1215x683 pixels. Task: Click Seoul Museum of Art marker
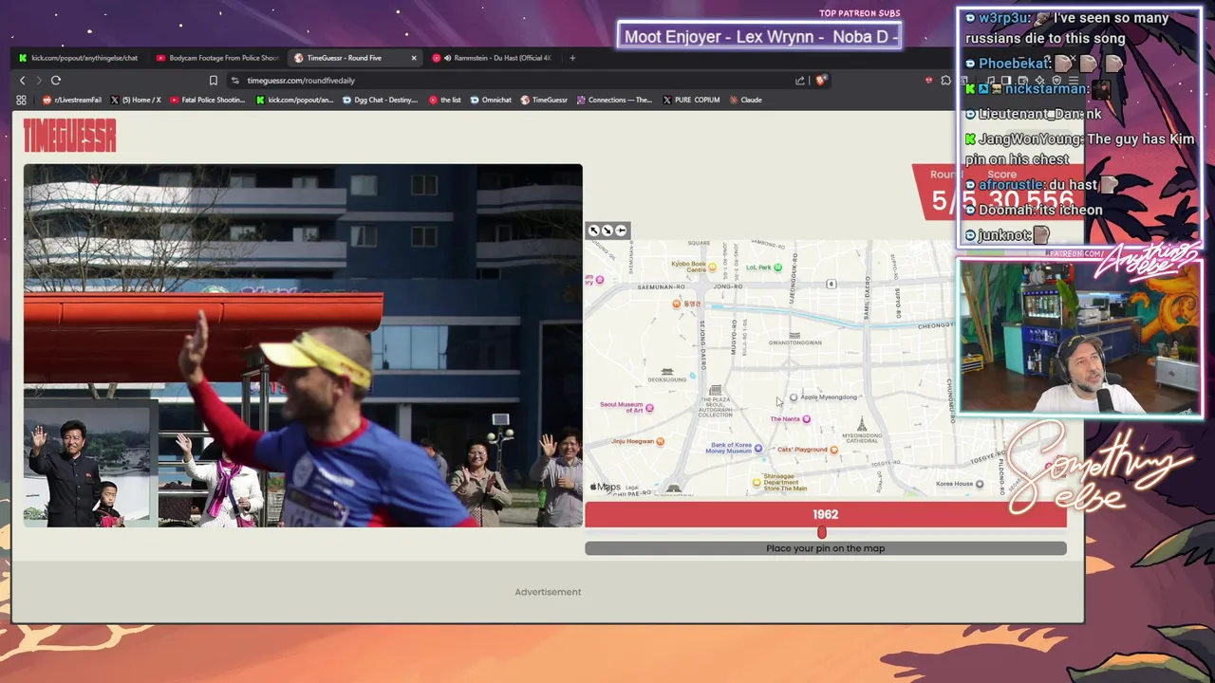[649, 408]
